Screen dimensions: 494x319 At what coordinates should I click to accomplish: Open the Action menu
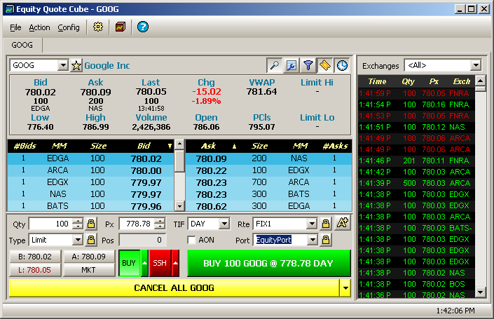[39, 27]
